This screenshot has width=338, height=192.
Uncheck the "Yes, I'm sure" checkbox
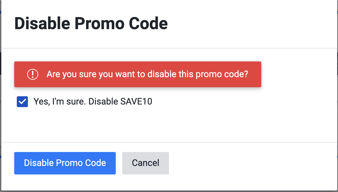22,102
